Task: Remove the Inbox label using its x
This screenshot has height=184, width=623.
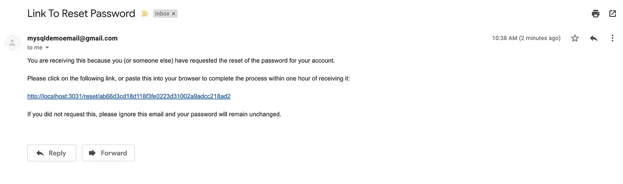Action: 174,14
